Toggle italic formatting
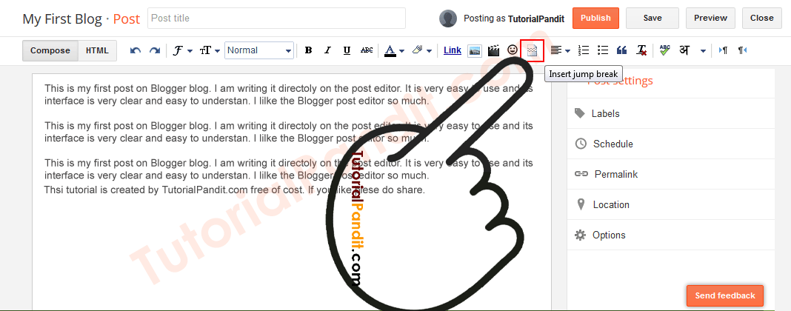 [327, 50]
